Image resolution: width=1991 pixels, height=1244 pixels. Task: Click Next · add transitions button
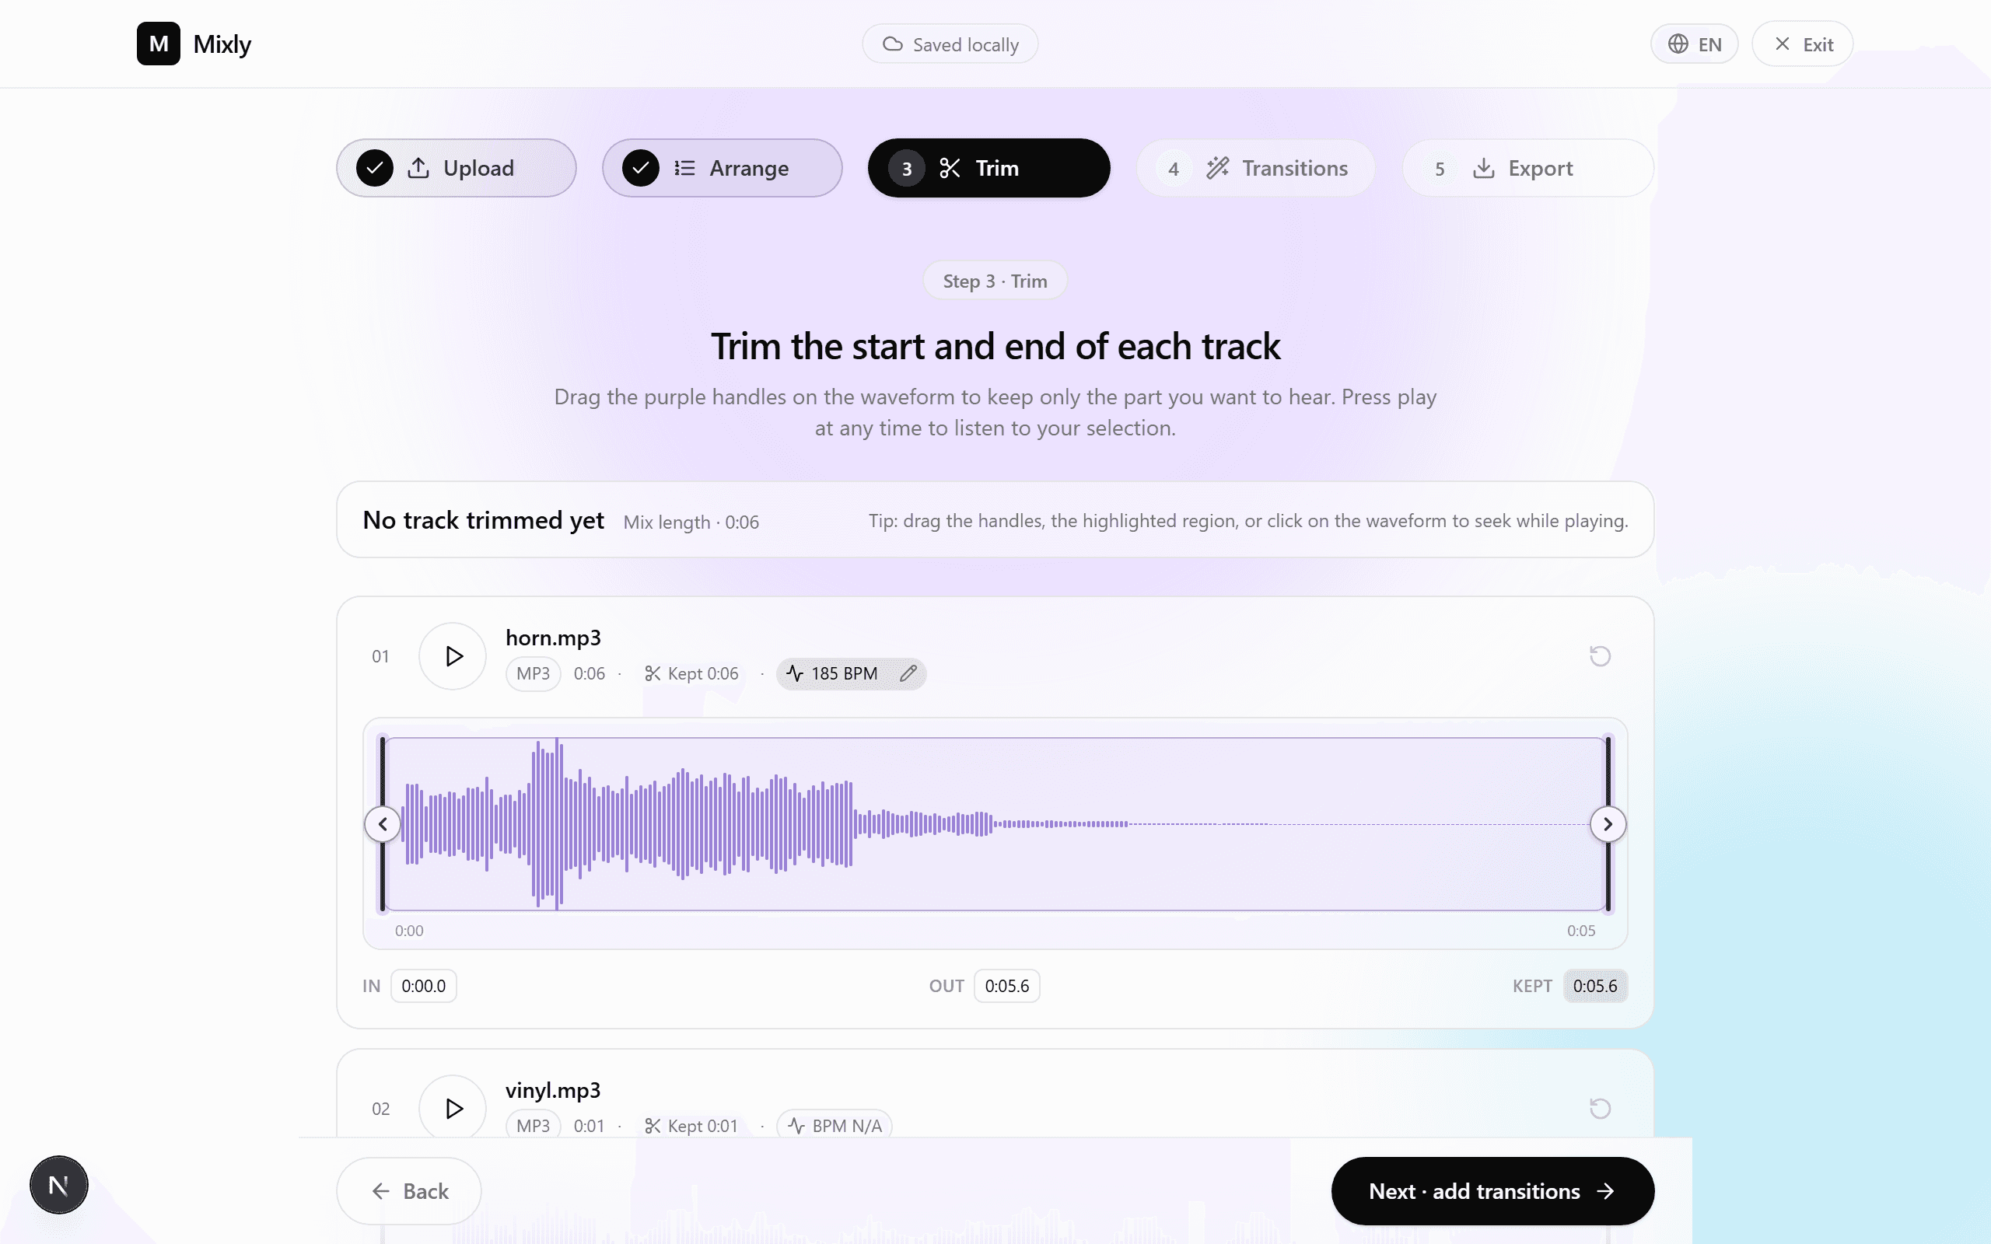click(1492, 1190)
